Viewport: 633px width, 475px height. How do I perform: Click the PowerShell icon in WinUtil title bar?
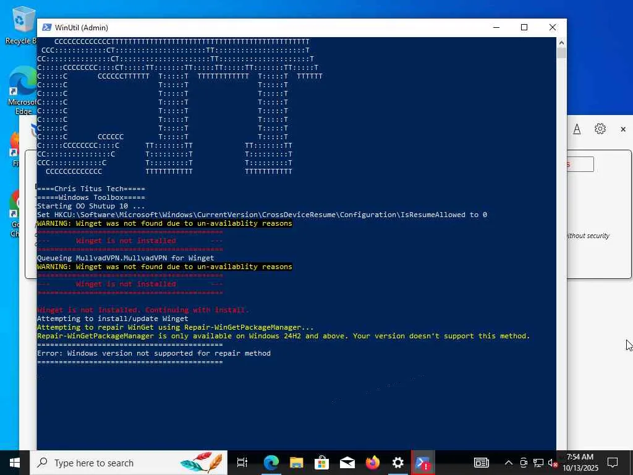point(47,27)
